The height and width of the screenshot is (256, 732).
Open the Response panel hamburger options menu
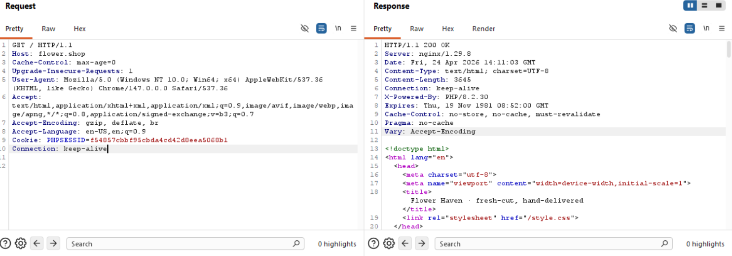point(722,29)
